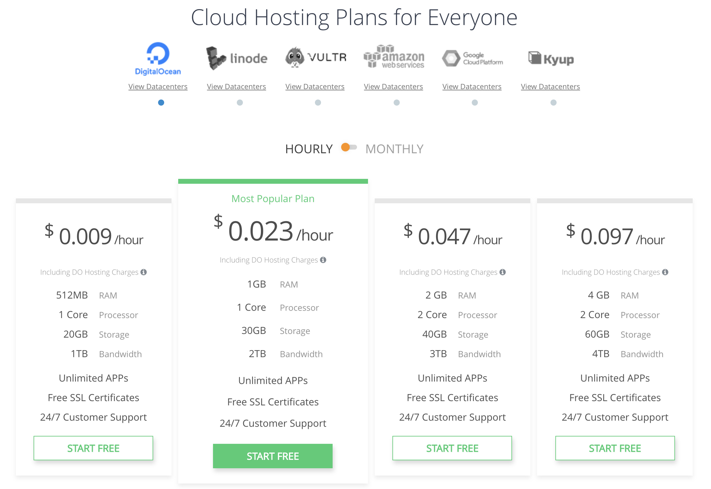Click info icon on the $0.023 plan

click(x=324, y=260)
